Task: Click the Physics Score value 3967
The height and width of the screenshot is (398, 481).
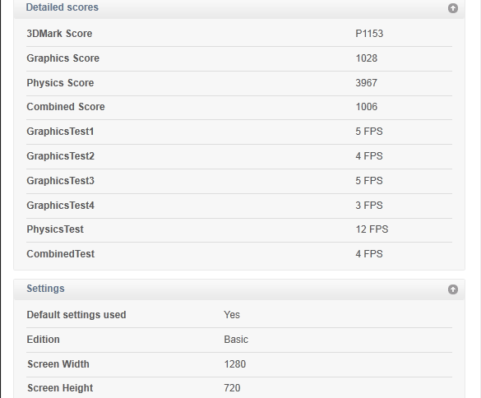Action: (x=366, y=83)
